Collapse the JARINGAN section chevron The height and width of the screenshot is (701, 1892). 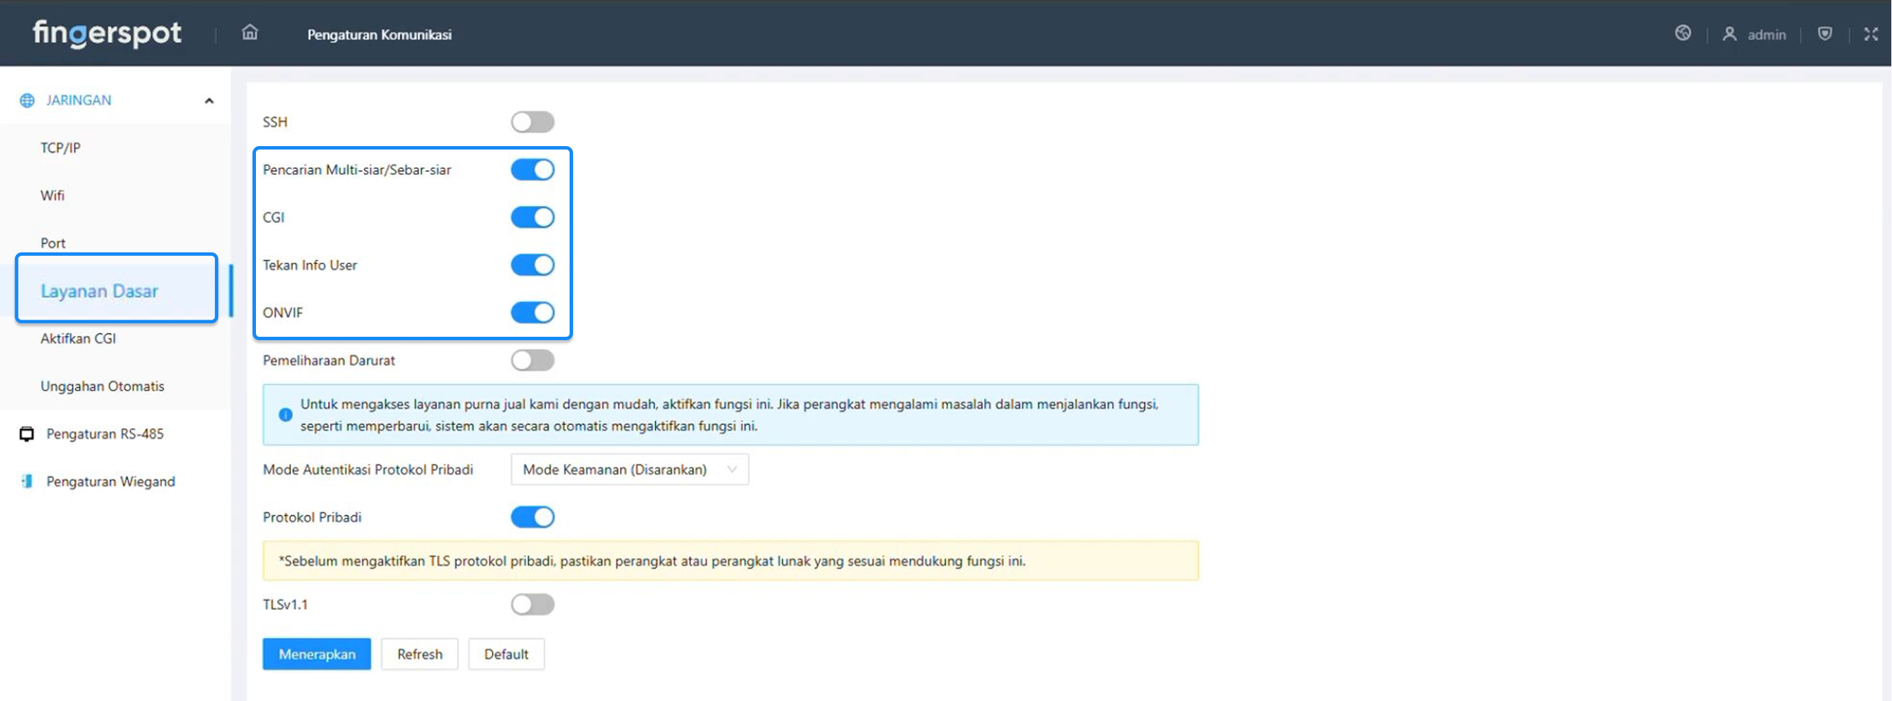tap(209, 101)
